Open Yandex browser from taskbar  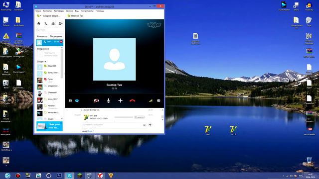100,176
